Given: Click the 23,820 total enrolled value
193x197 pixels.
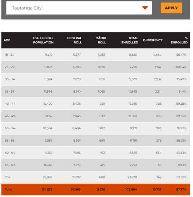Looking at the screenshot, I should pyautogui.click(x=132, y=177).
